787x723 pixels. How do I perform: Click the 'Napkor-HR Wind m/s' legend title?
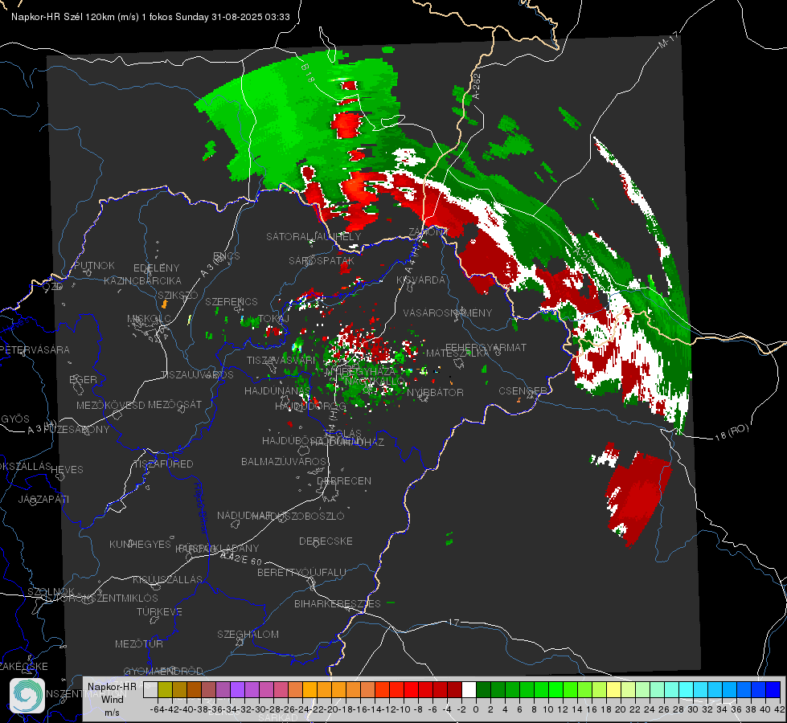click(x=112, y=699)
